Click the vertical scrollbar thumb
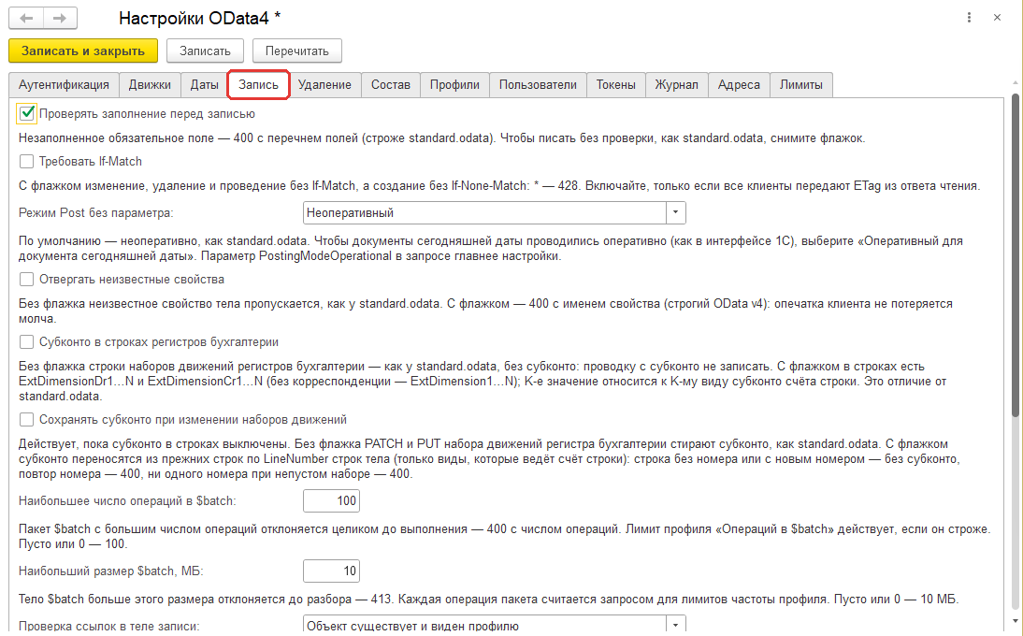Screen dimensions: 1023x636 [1016, 254]
